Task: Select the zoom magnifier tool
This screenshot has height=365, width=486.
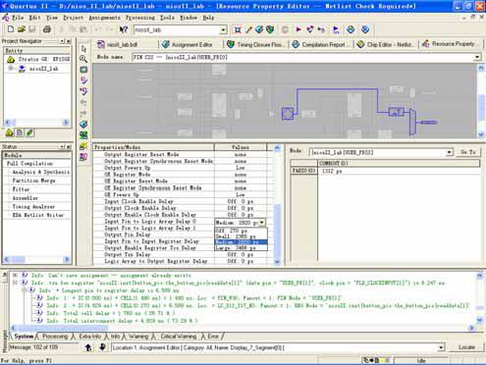Action: pos(83,59)
